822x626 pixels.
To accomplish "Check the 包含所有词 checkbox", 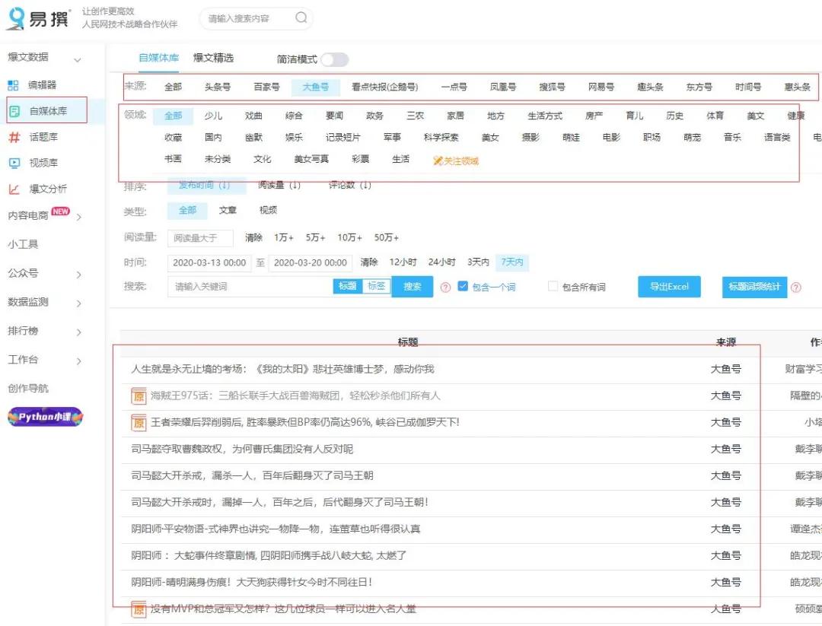I will point(552,287).
